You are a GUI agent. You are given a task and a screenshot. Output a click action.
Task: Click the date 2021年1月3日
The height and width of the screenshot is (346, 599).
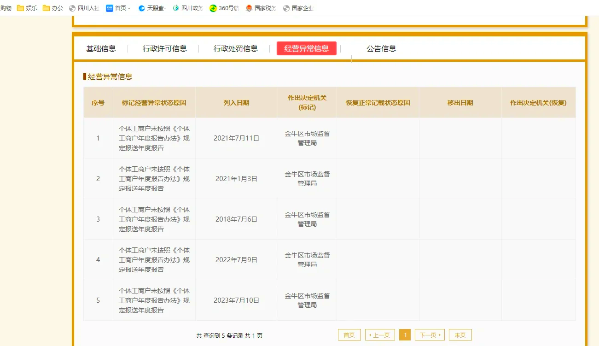[x=237, y=179]
